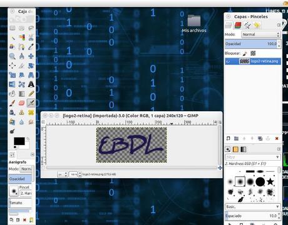Toggle lock alpha channel next to Bloquear
The height and width of the screenshot is (225, 288).
click(x=253, y=53)
